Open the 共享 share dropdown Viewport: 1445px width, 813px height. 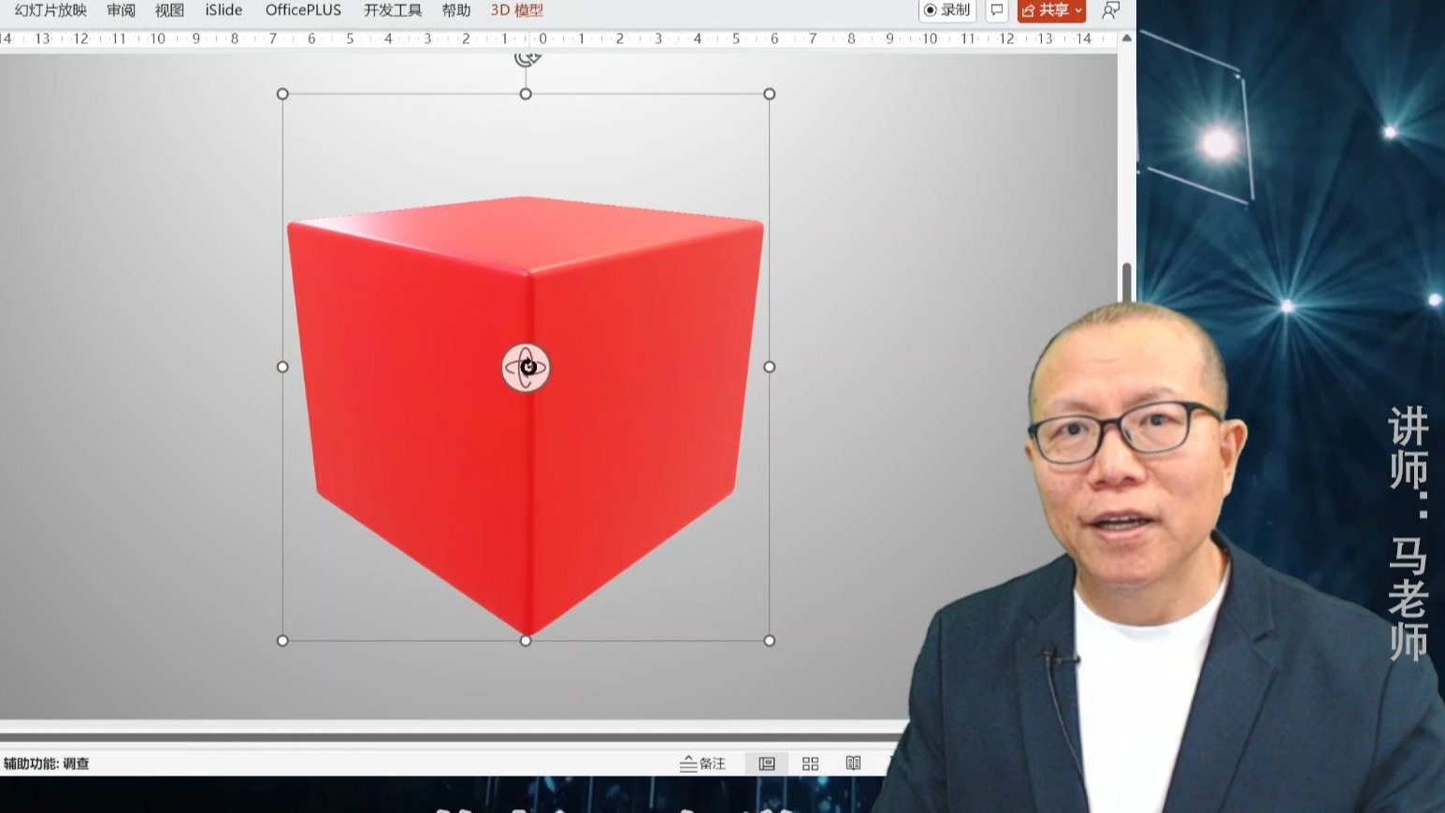[x=1049, y=9]
